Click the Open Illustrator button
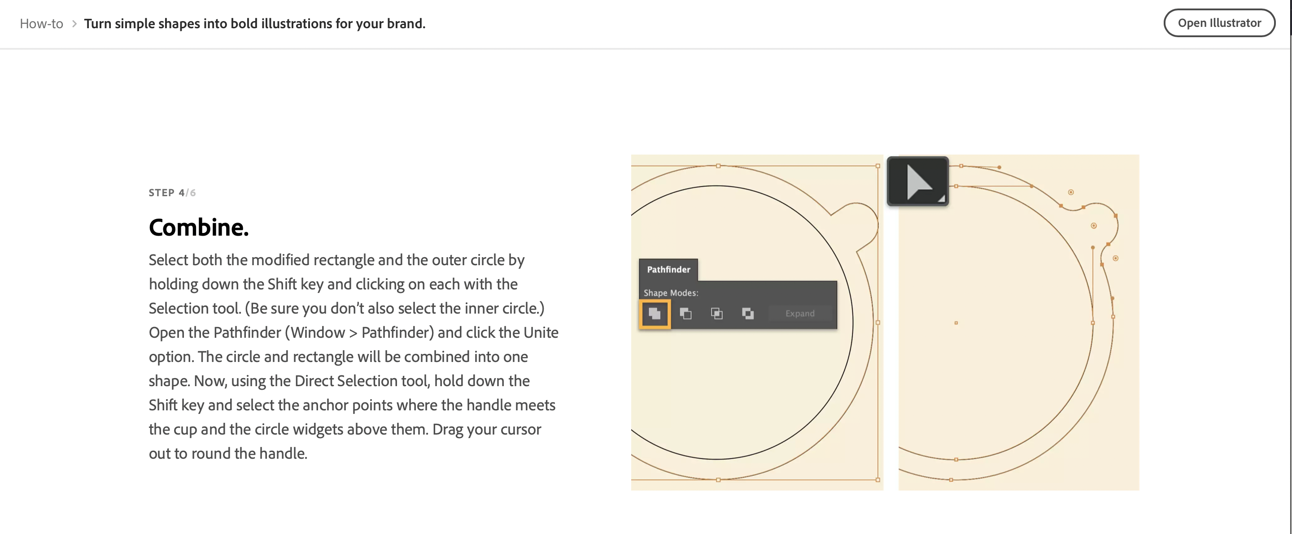Screen dimensions: 1292x534 (x=1219, y=23)
